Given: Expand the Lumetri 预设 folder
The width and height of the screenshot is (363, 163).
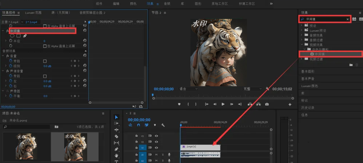Looking at the screenshot, I should tap(302, 31).
